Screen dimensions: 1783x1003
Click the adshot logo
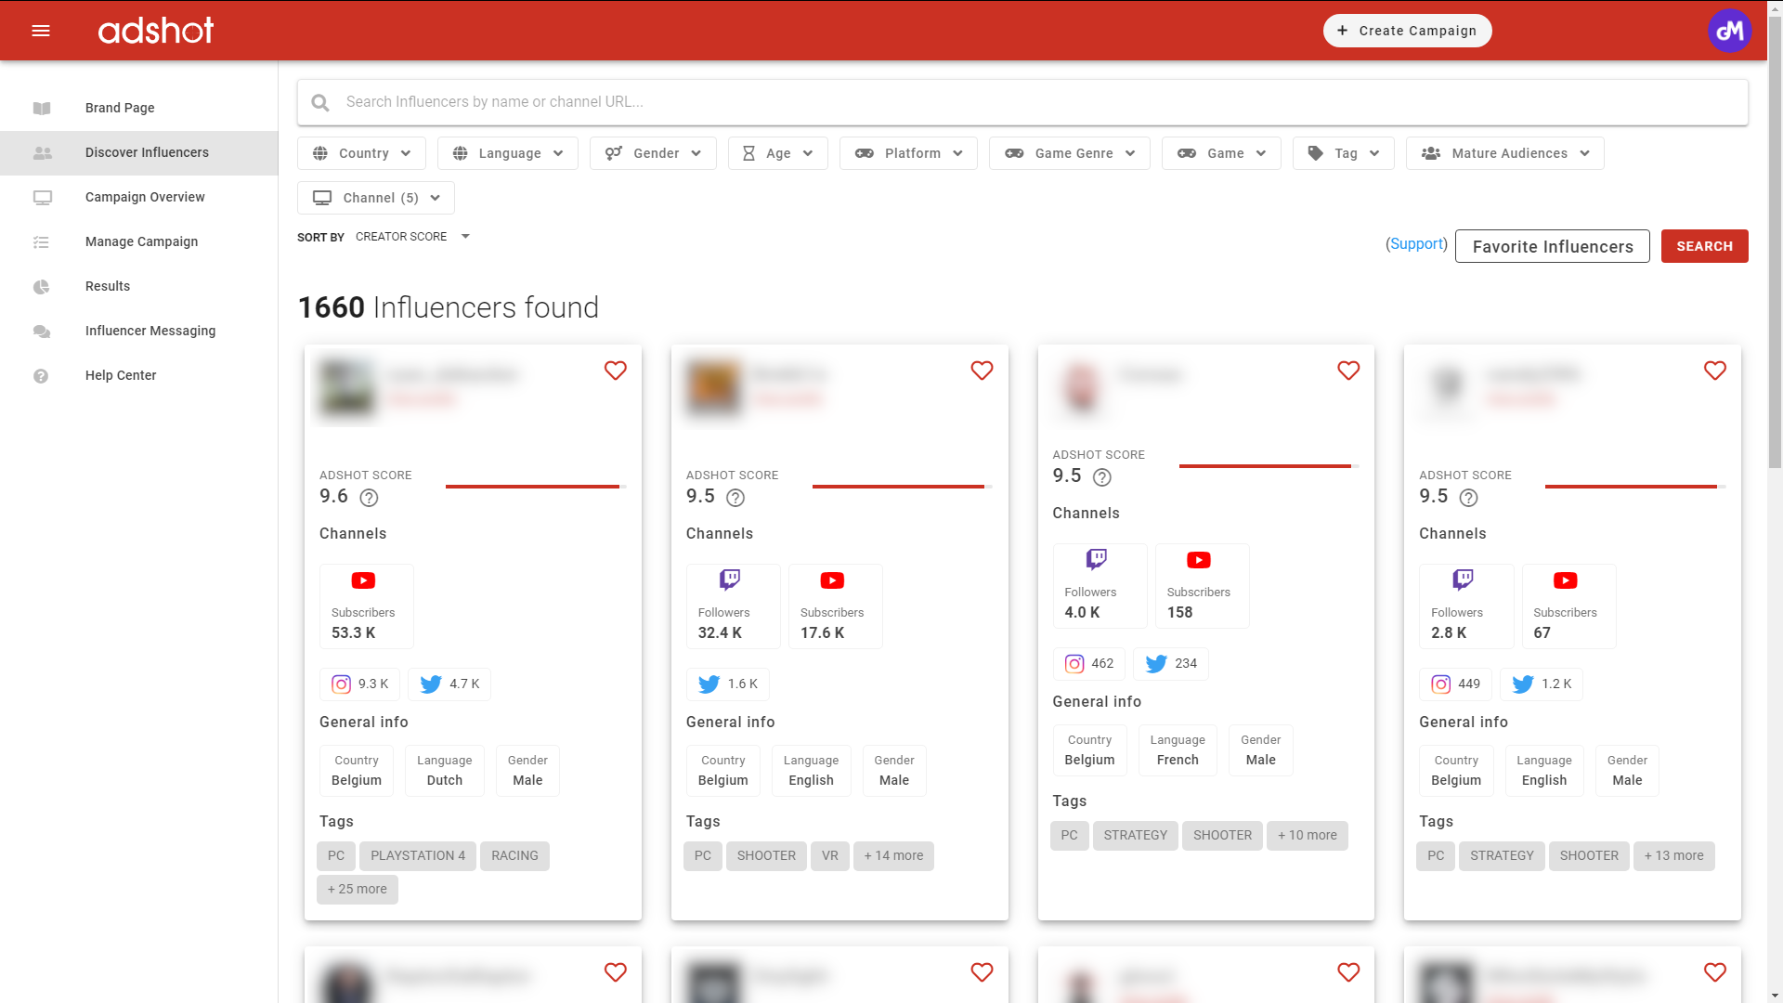click(x=156, y=31)
